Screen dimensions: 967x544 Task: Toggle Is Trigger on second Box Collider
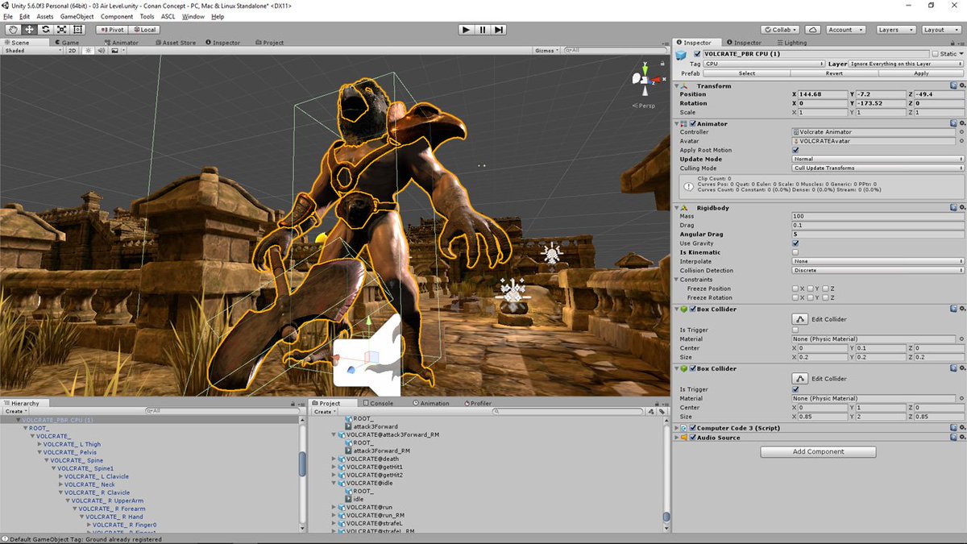click(x=796, y=389)
